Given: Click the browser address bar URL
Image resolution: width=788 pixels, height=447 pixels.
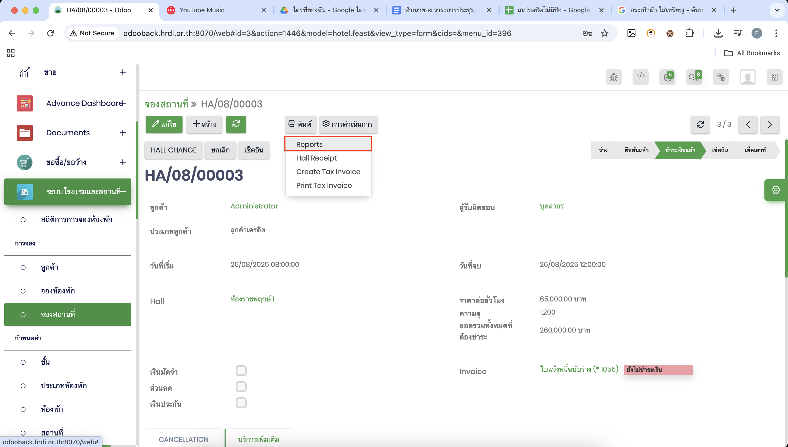Looking at the screenshot, I should [x=317, y=33].
